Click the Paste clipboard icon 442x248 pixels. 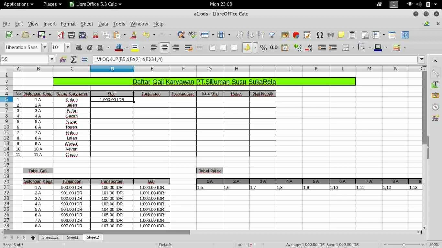coord(117,35)
